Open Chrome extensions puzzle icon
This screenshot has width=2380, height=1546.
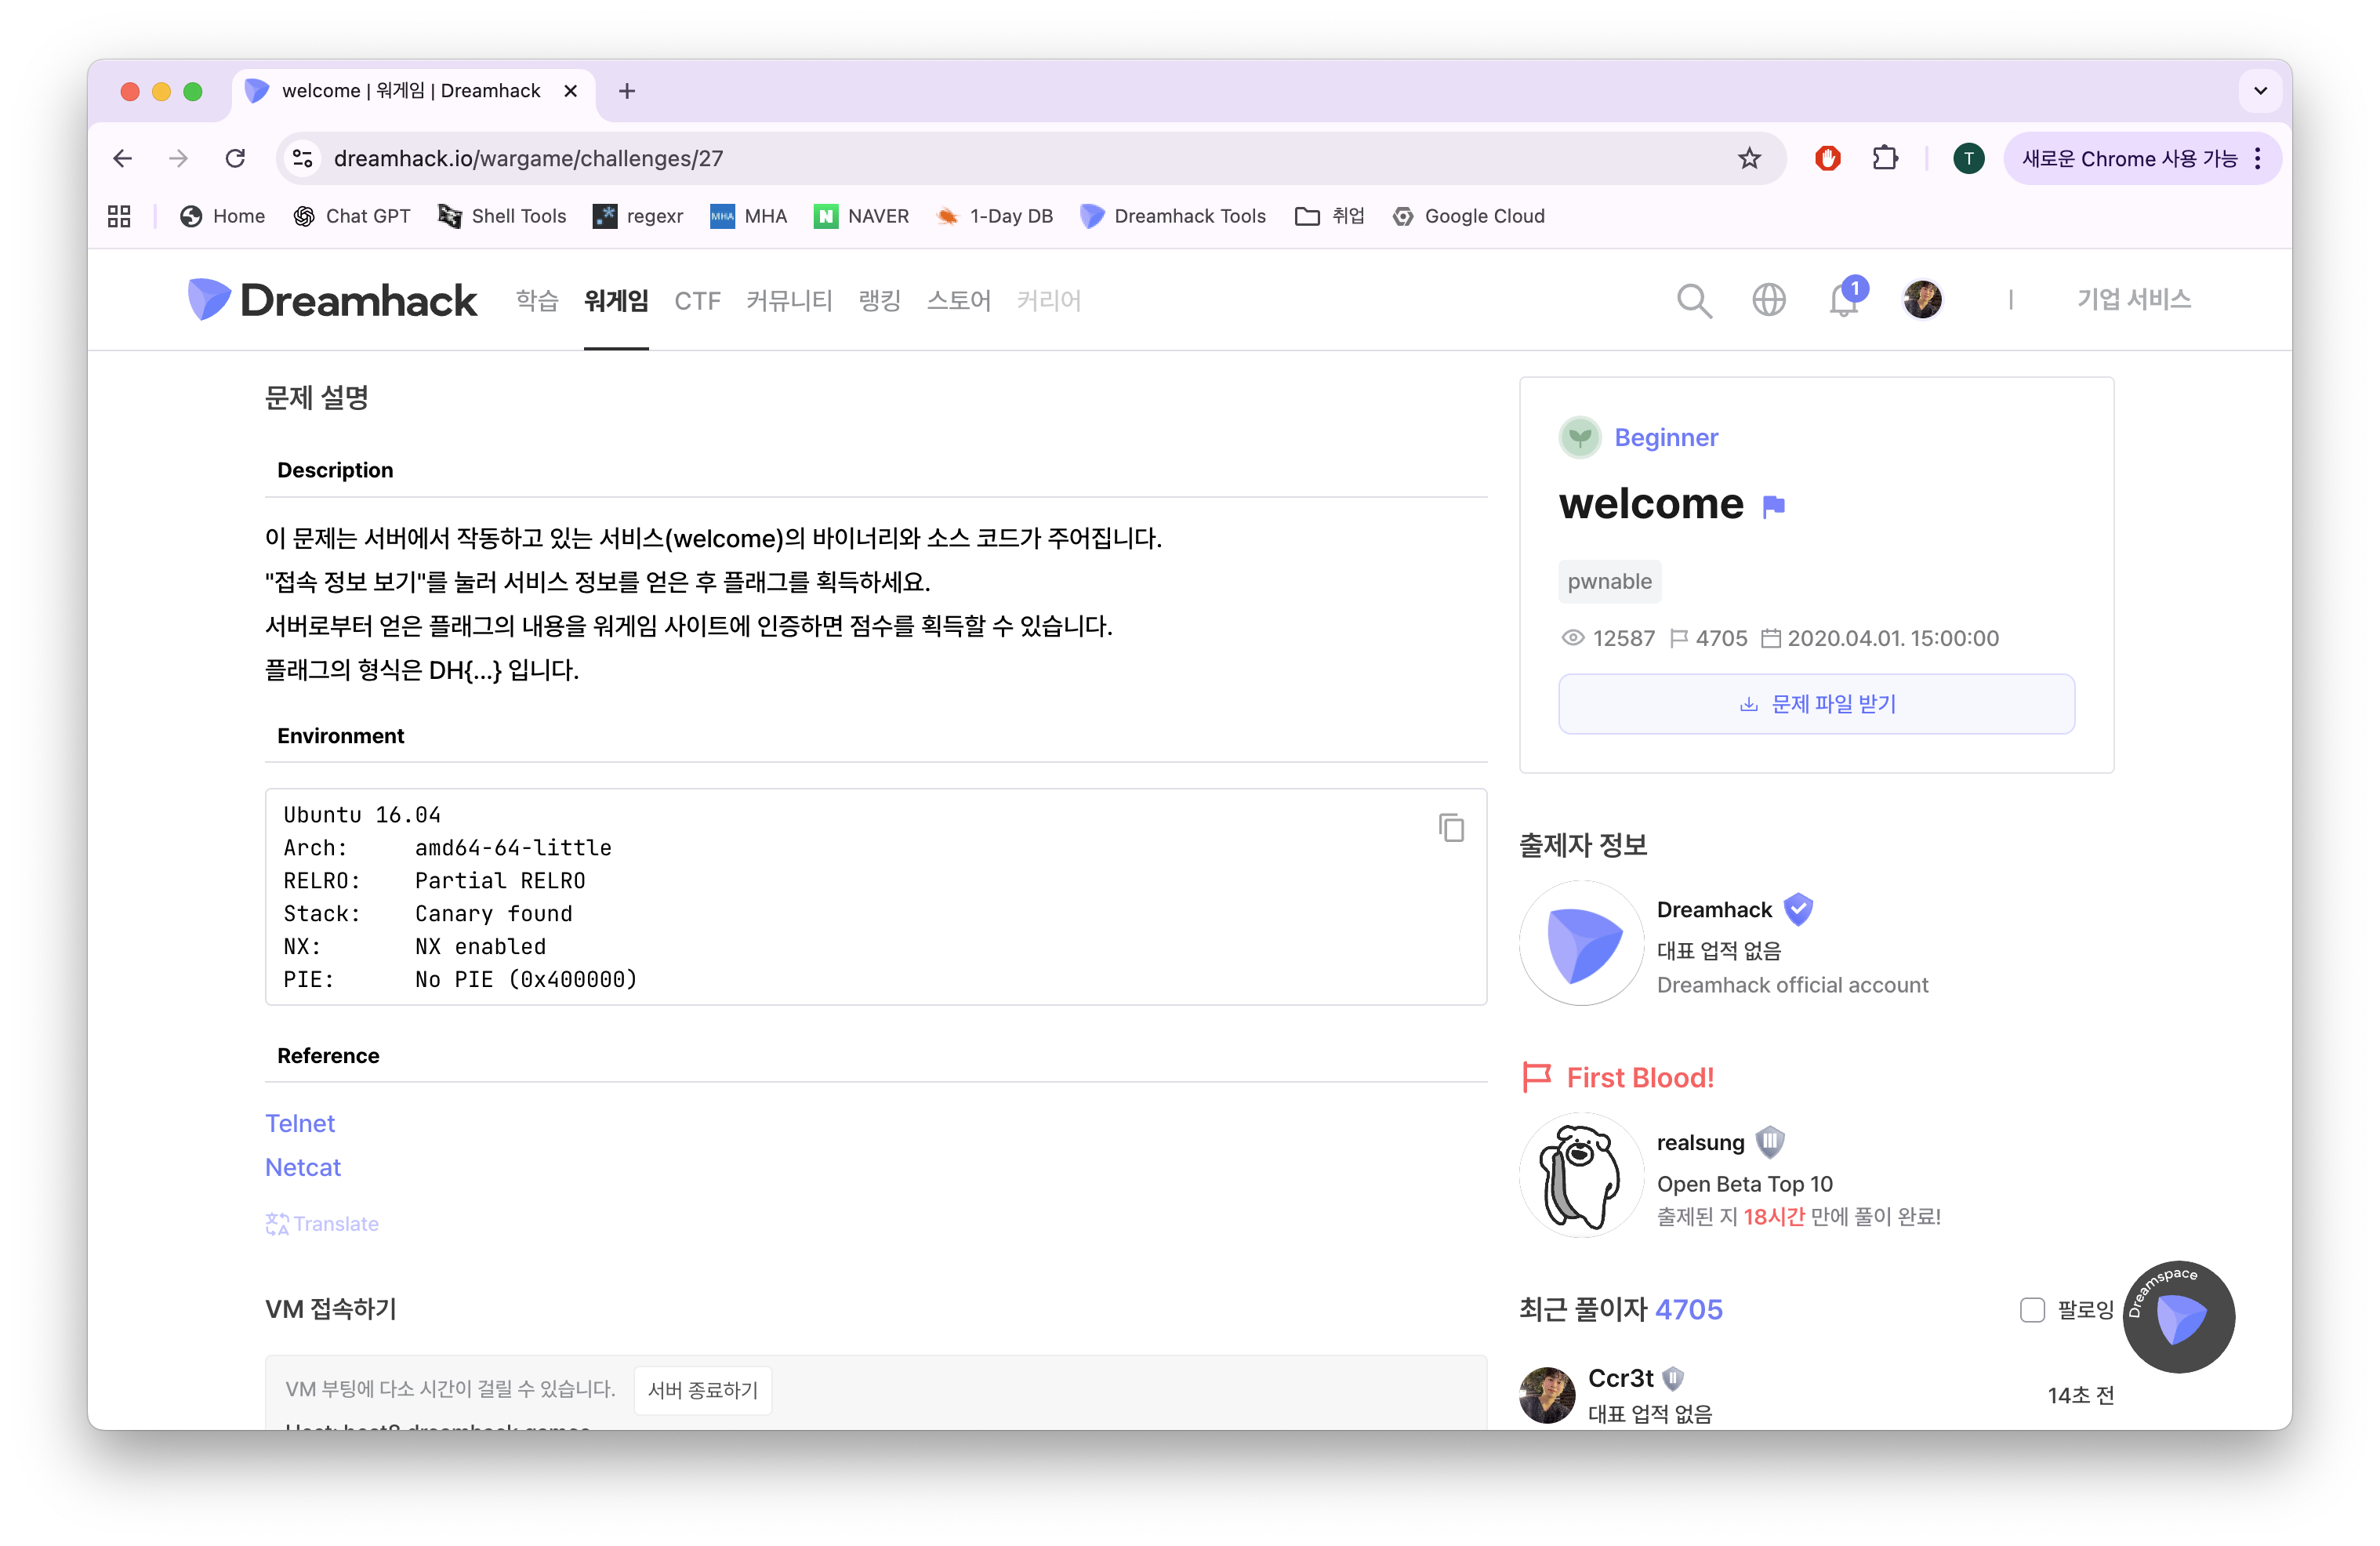click(x=1885, y=158)
